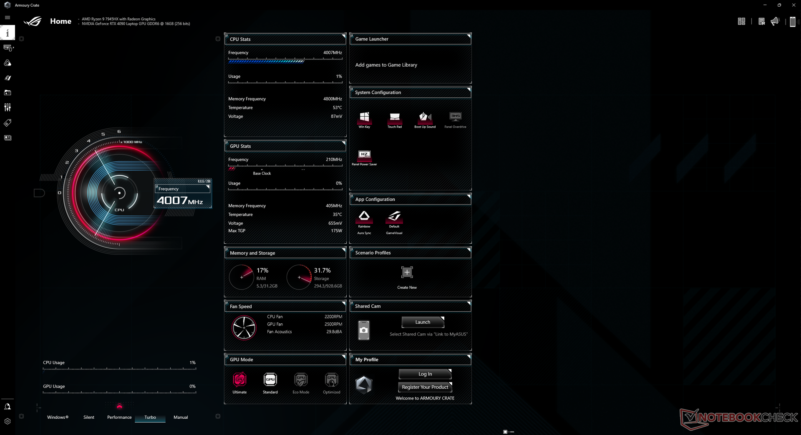The width and height of the screenshot is (801, 435).
Task: Expand the CPU Stats panel corner arrow
Action: [x=344, y=36]
